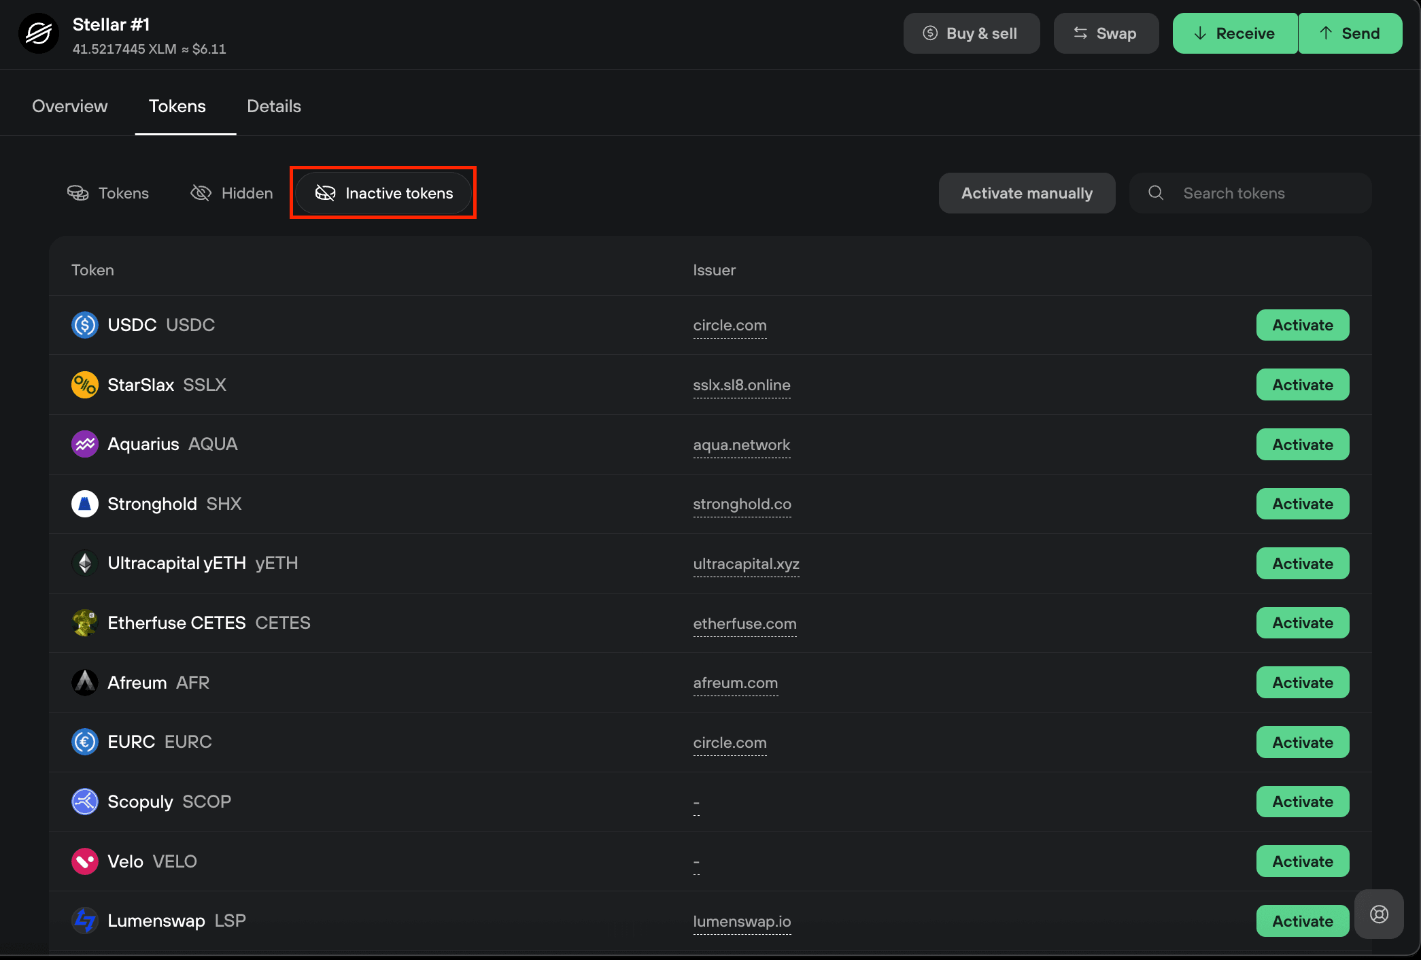1421x960 pixels.
Task: Open the afreum.com issuer link
Action: [x=735, y=683]
